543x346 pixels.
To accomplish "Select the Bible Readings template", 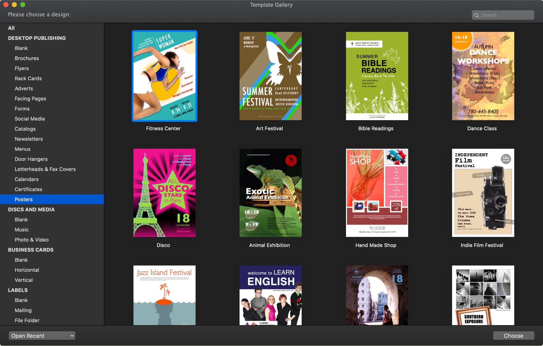I will click(376, 76).
